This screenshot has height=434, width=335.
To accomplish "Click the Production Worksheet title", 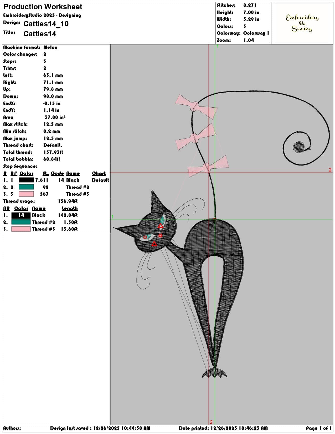I will (x=43, y=7).
